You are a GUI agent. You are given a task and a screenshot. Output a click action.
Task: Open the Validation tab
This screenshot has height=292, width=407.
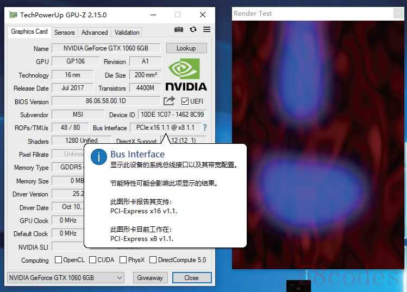click(127, 33)
